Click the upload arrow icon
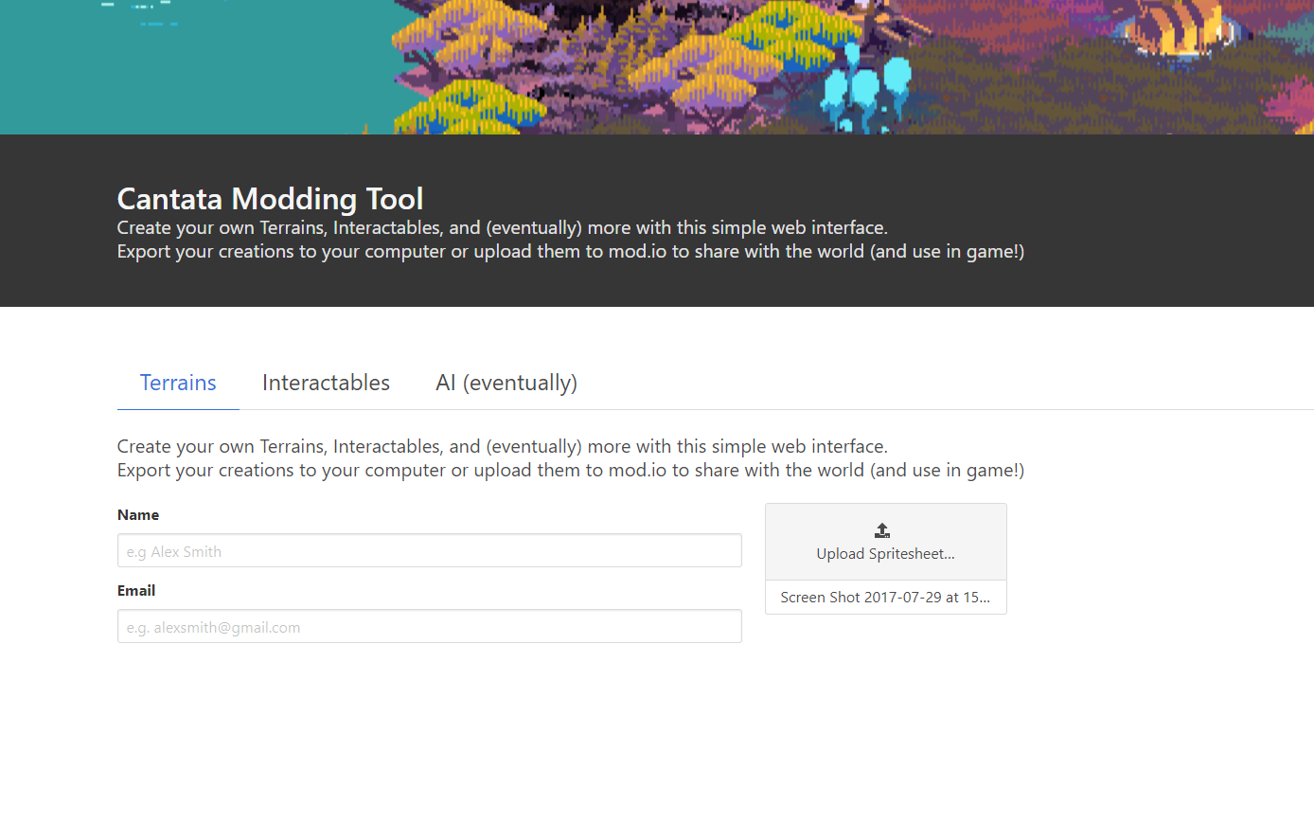The width and height of the screenshot is (1314, 823). [882, 530]
